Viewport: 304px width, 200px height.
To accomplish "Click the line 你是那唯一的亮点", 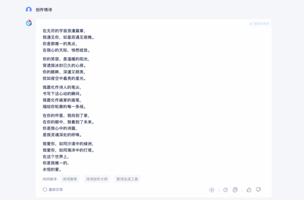I will (60, 44).
